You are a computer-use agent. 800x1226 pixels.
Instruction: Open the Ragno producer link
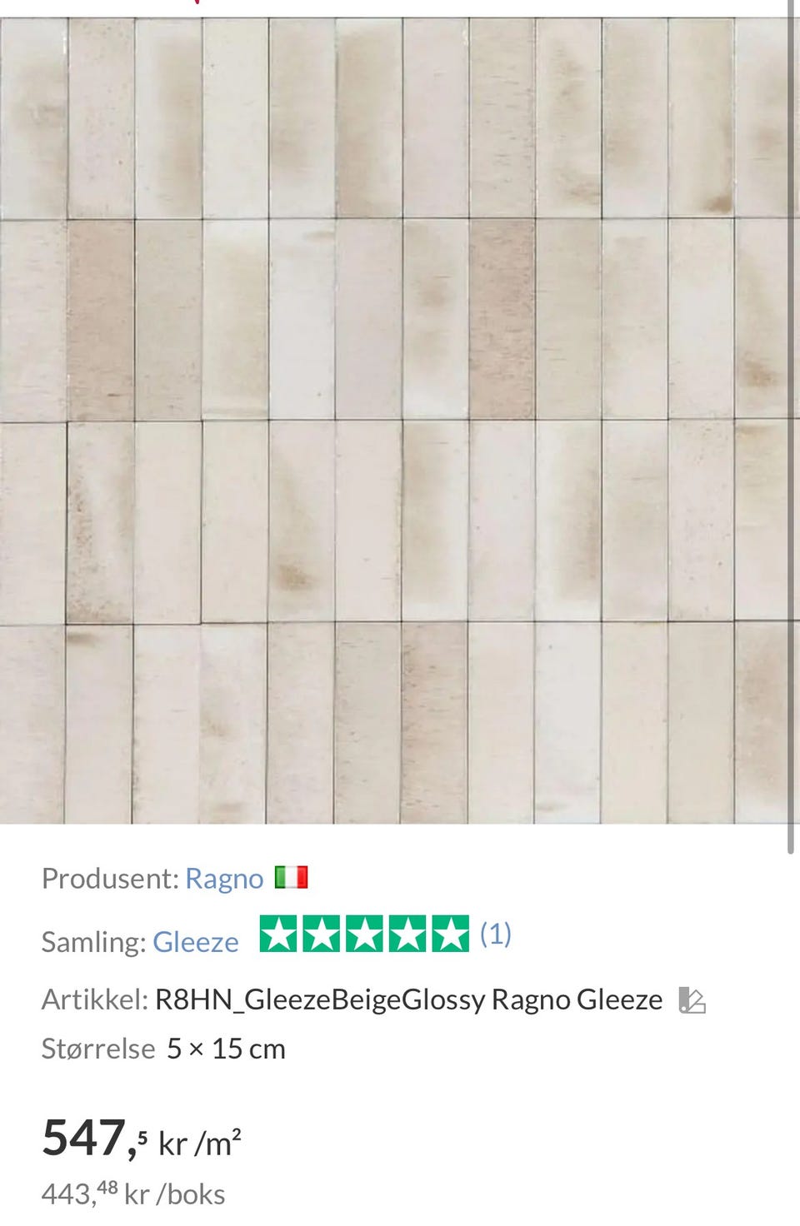click(x=224, y=879)
